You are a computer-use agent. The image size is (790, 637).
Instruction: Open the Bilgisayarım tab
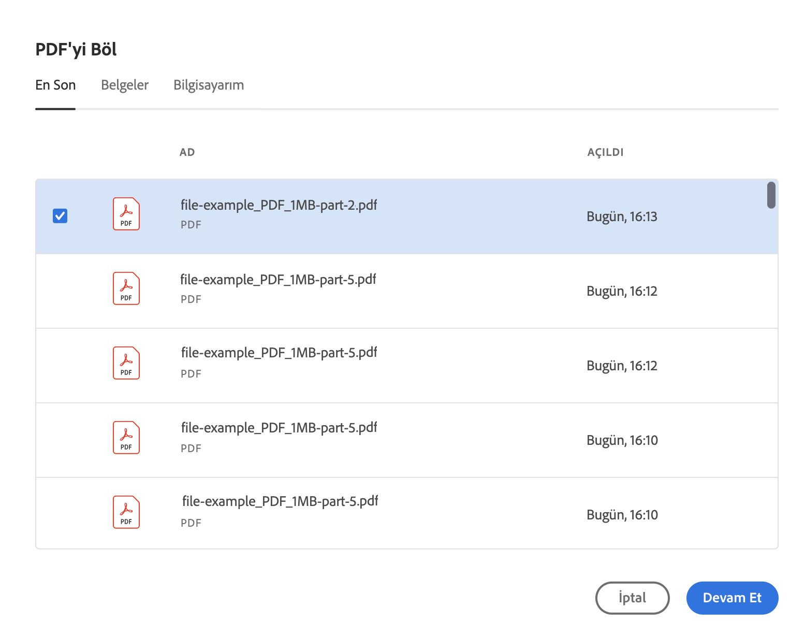[209, 85]
